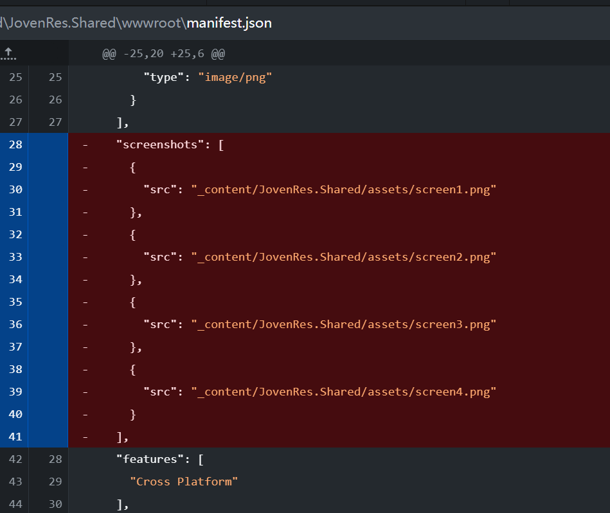Image resolution: width=610 pixels, height=513 pixels.
Task: Select deleted line number 29
Action: (x=15, y=167)
